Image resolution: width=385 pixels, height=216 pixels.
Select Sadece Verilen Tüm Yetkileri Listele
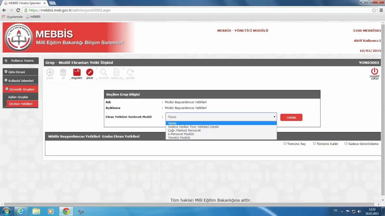coord(221,127)
